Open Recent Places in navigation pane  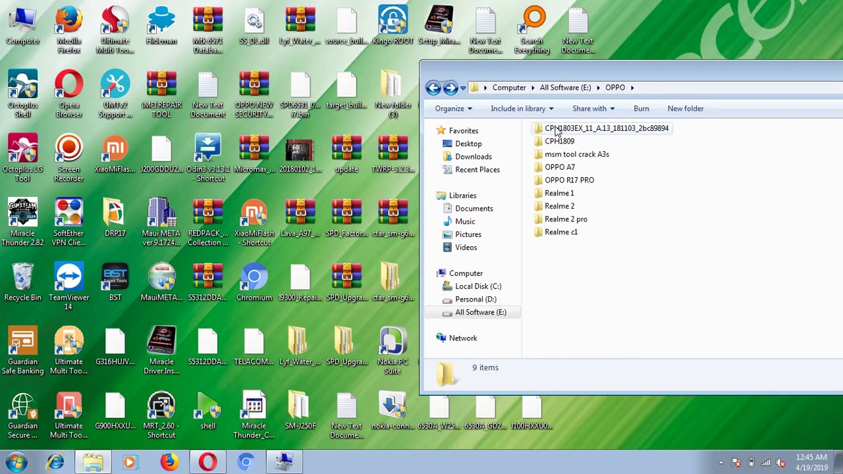click(477, 170)
